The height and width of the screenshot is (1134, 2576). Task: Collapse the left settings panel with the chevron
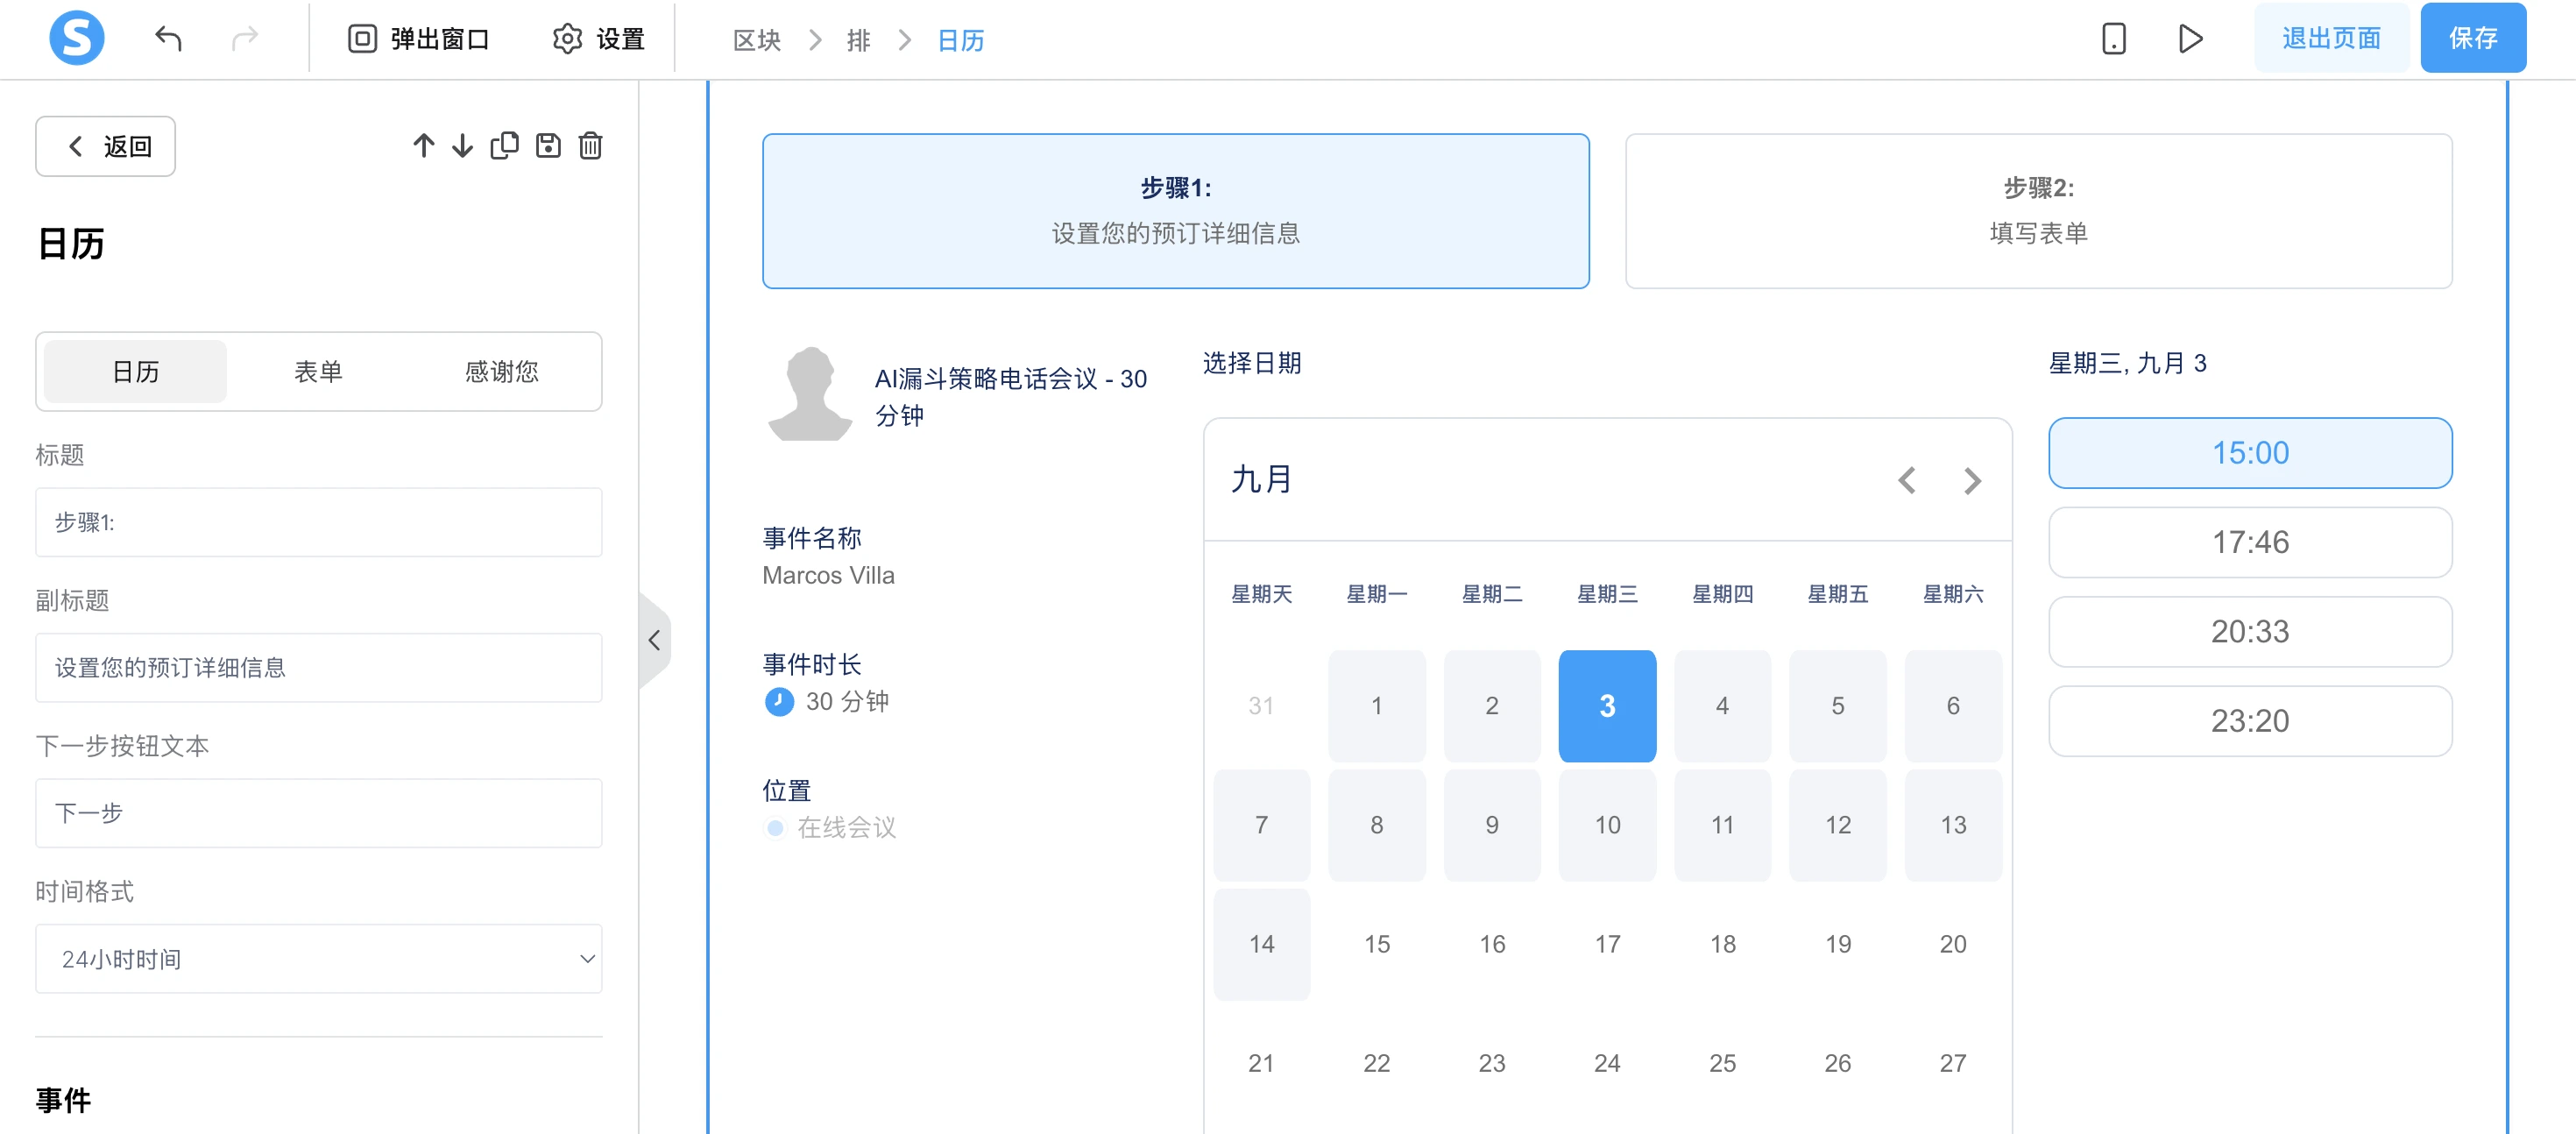pyautogui.click(x=655, y=639)
